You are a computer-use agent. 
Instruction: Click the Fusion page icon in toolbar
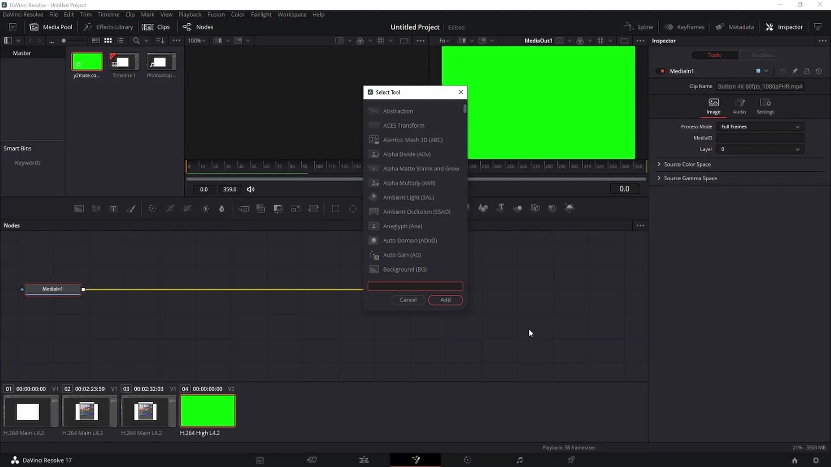click(416, 460)
